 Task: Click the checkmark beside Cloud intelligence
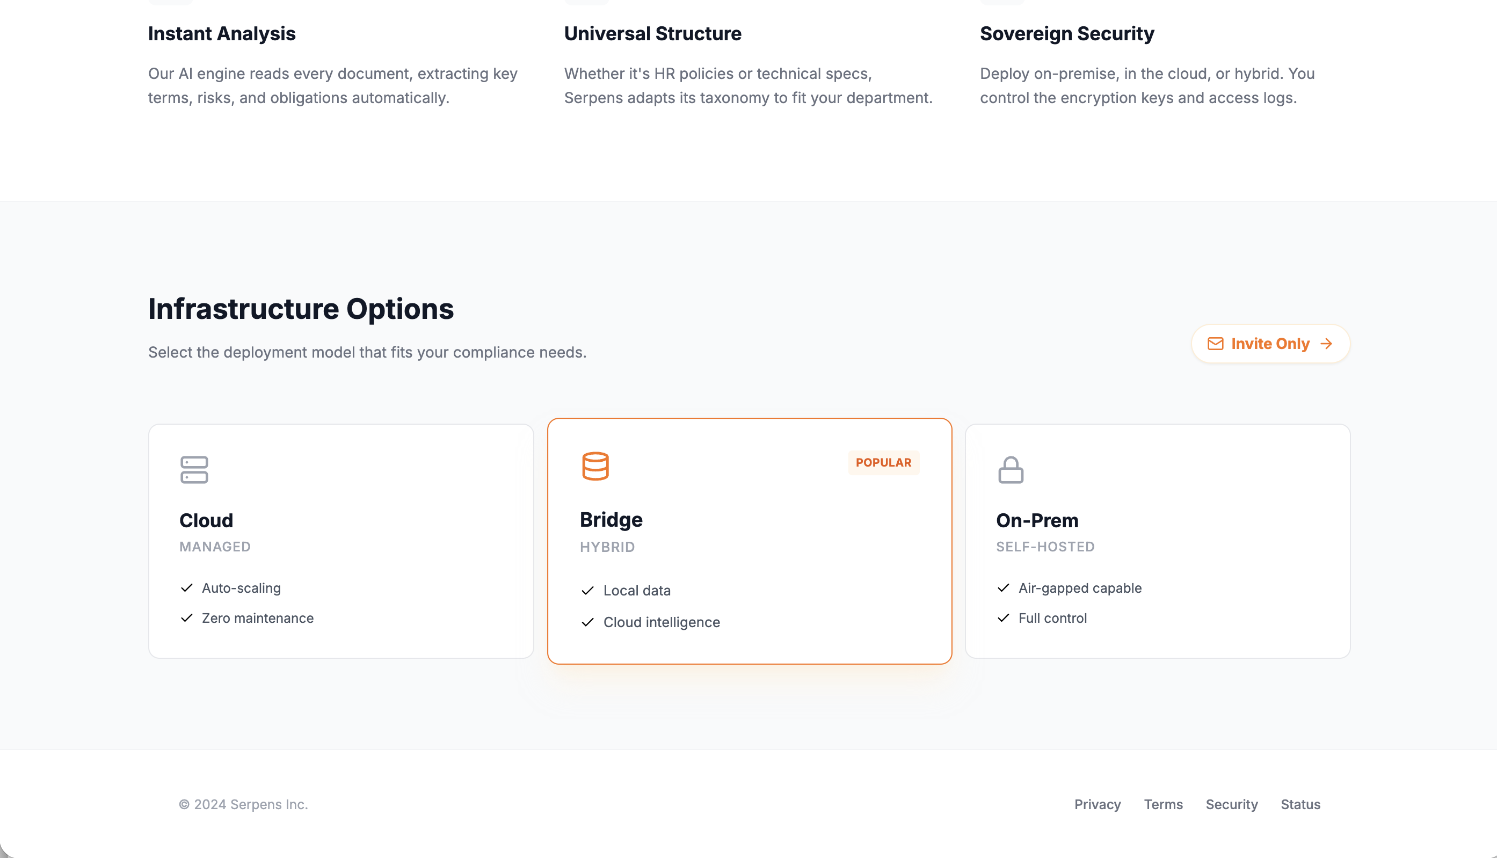tap(587, 622)
